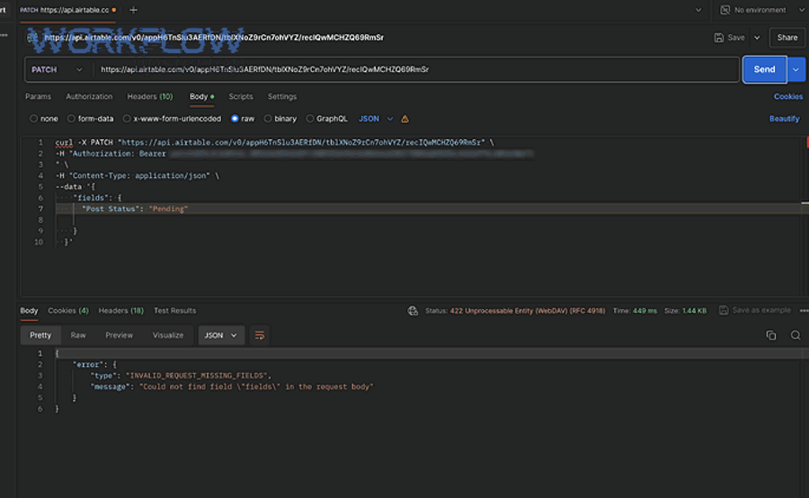The height and width of the screenshot is (498, 809).
Task: Click the curl -X PATCH line in body
Action: (274, 142)
